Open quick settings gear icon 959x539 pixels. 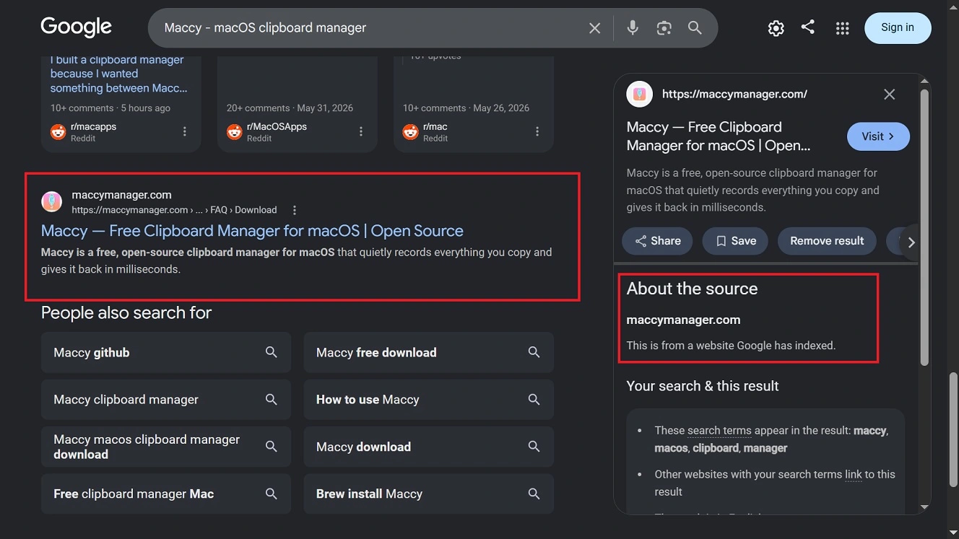[x=776, y=28]
